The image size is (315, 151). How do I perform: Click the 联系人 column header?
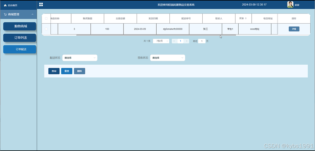point(219,18)
